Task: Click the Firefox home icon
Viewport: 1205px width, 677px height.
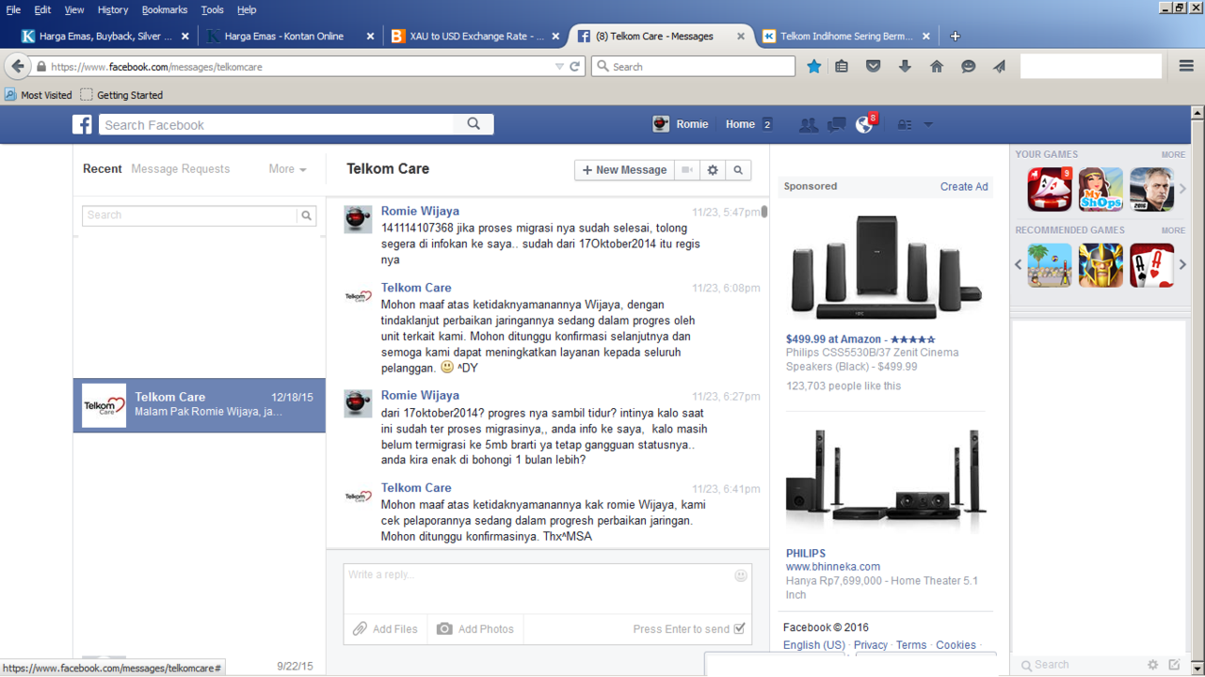Action: [x=937, y=67]
